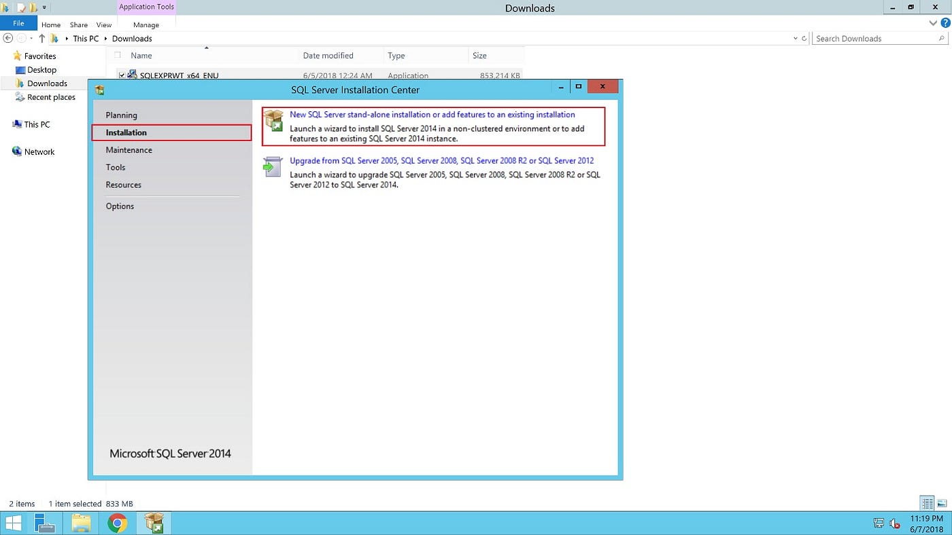Select Maintenance in the Installation Center sidebar
Screen dimensions: 952x535
(x=129, y=150)
